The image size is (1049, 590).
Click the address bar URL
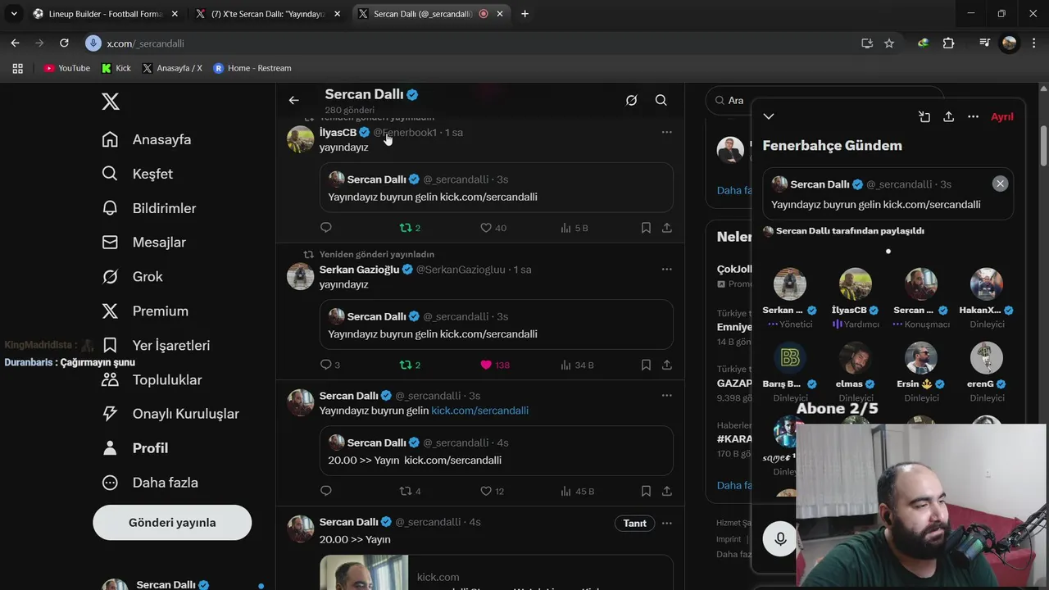click(146, 43)
